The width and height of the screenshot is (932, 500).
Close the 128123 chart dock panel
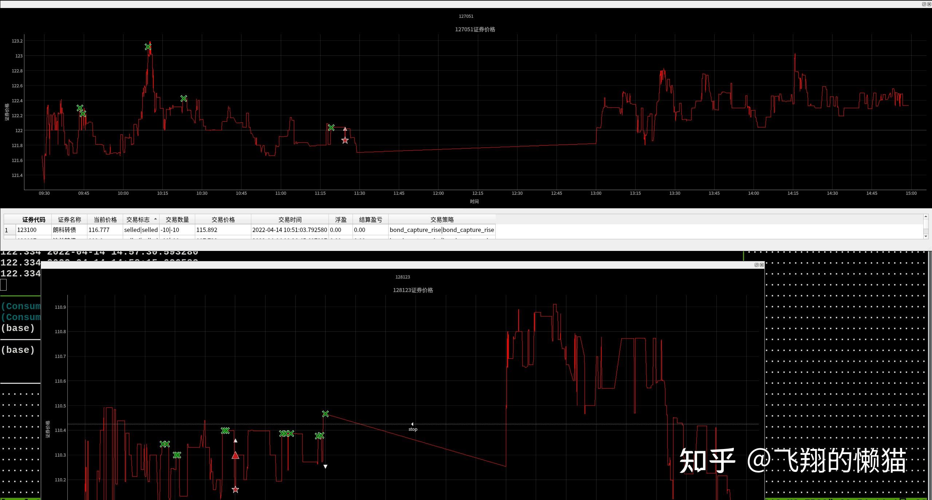(762, 265)
